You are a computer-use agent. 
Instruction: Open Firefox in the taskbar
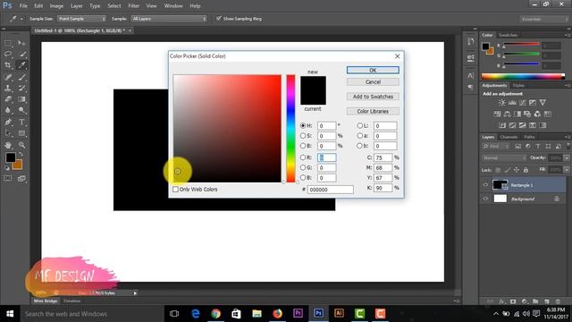click(x=277, y=313)
